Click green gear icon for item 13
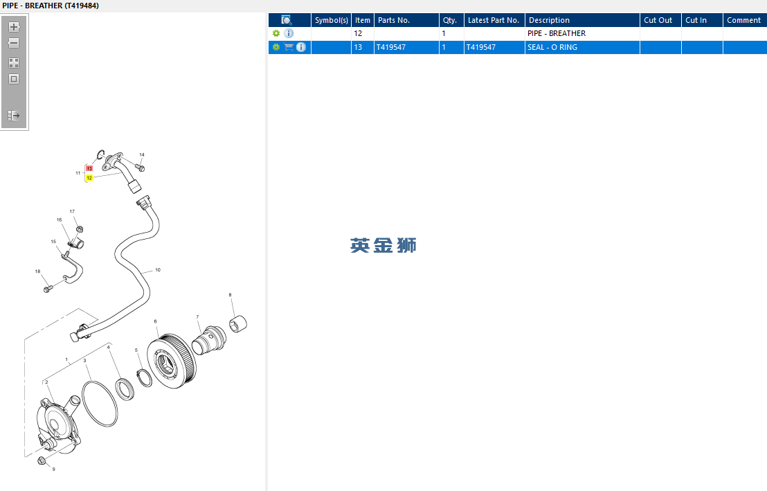Viewport: 767px width, 491px height. 276,47
